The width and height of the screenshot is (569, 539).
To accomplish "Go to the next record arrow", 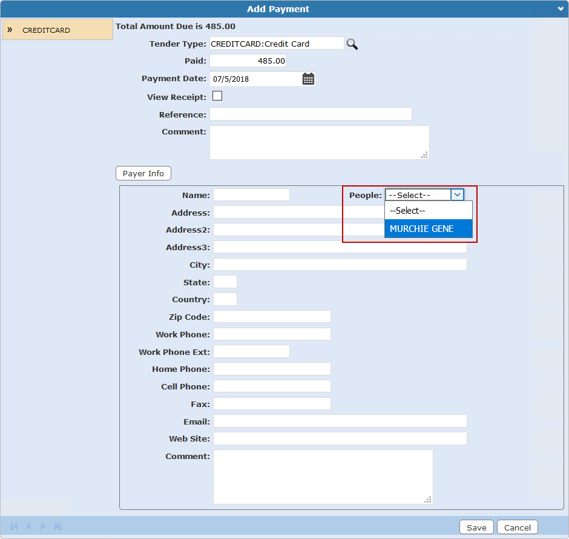I will click(x=43, y=526).
